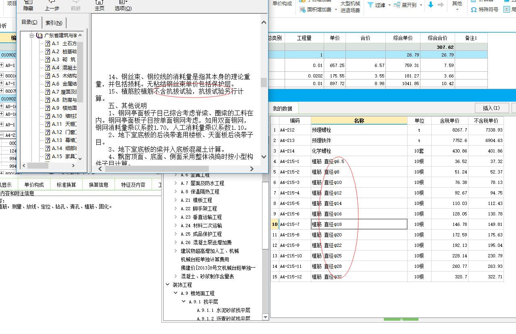516x334 pixels.
Task: Select row 植筋 直径φ32
Action: point(387,277)
